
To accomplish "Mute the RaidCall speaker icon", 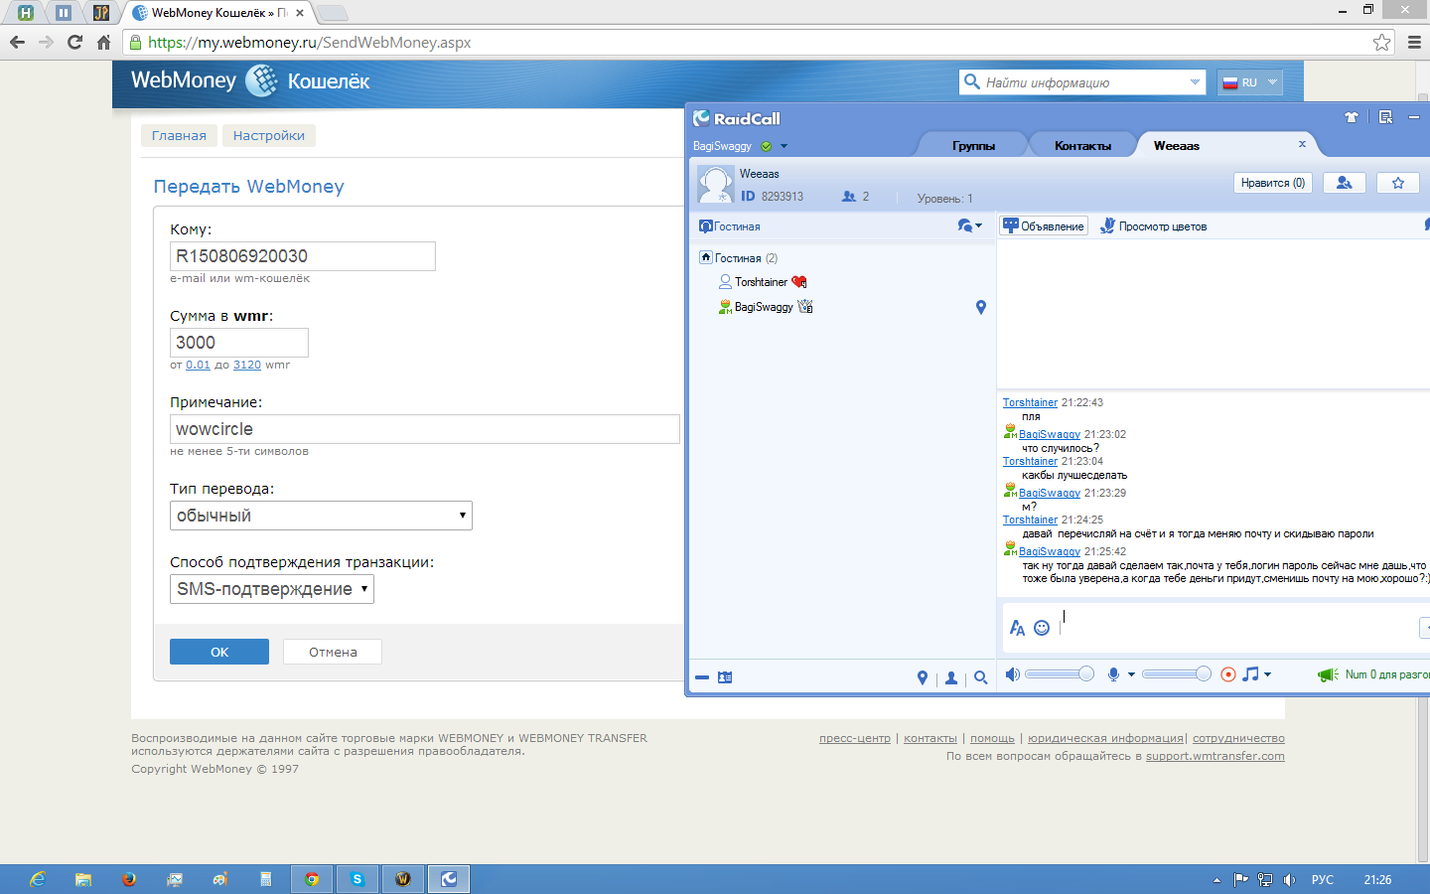I will click(x=1012, y=674).
